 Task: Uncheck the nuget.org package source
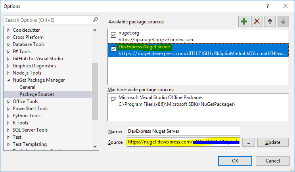point(113,35)
